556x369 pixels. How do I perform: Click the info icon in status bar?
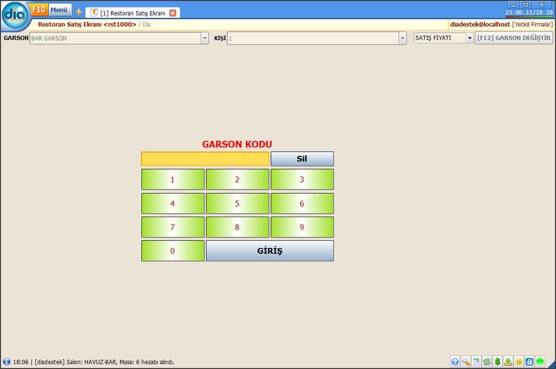pyautogui.click(x=6, y=362)
